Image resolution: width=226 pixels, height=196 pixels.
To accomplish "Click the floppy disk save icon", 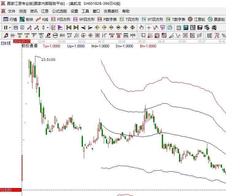I will [200, 28].
